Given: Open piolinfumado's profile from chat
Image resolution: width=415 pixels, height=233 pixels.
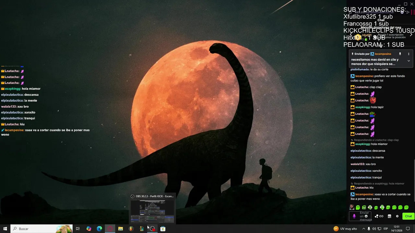Looking at the screenshot, I should [x=360, y=69].
